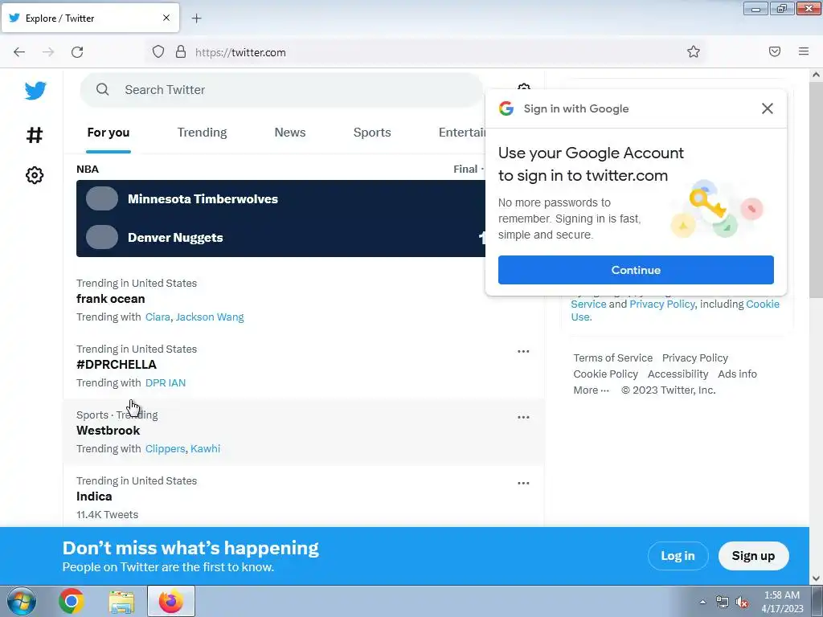Open more options for Indica trend
823x617 pixels.
click(x=523, y=483)
